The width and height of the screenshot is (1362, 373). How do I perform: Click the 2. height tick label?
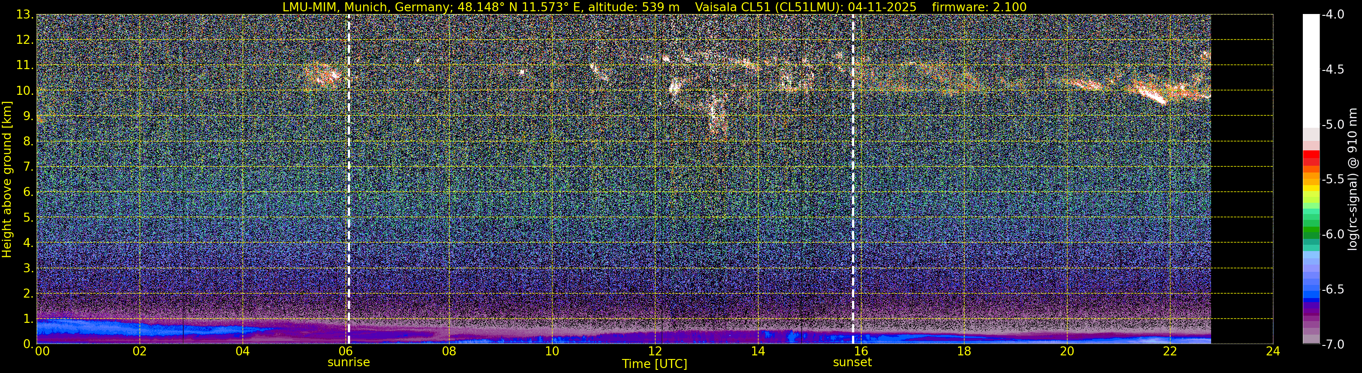[28, 294]
